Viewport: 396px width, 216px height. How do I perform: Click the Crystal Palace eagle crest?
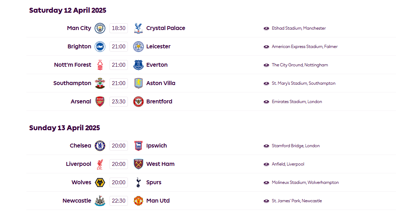138,28
